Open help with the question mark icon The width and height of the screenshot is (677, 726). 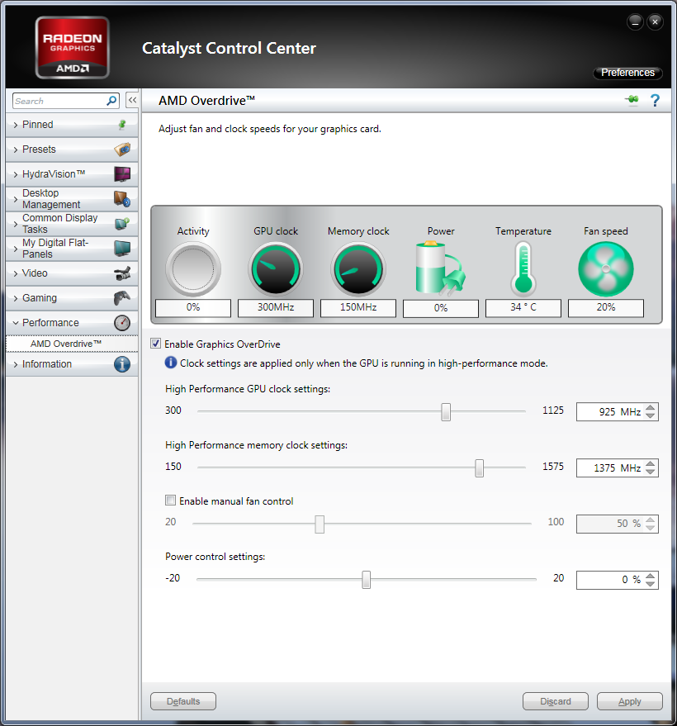coord(655,100)
